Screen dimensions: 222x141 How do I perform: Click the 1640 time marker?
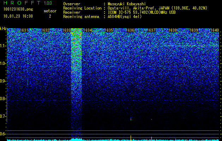pyautogui.click(x=215, y=30)
